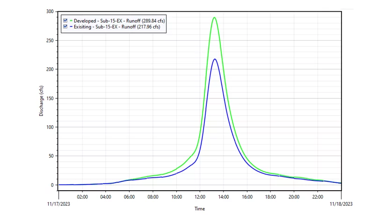Click the blue Exisiting legend color marker
The width and height of the screenshot is (391, 215).
pyautogui.click(x=71, y=27)
